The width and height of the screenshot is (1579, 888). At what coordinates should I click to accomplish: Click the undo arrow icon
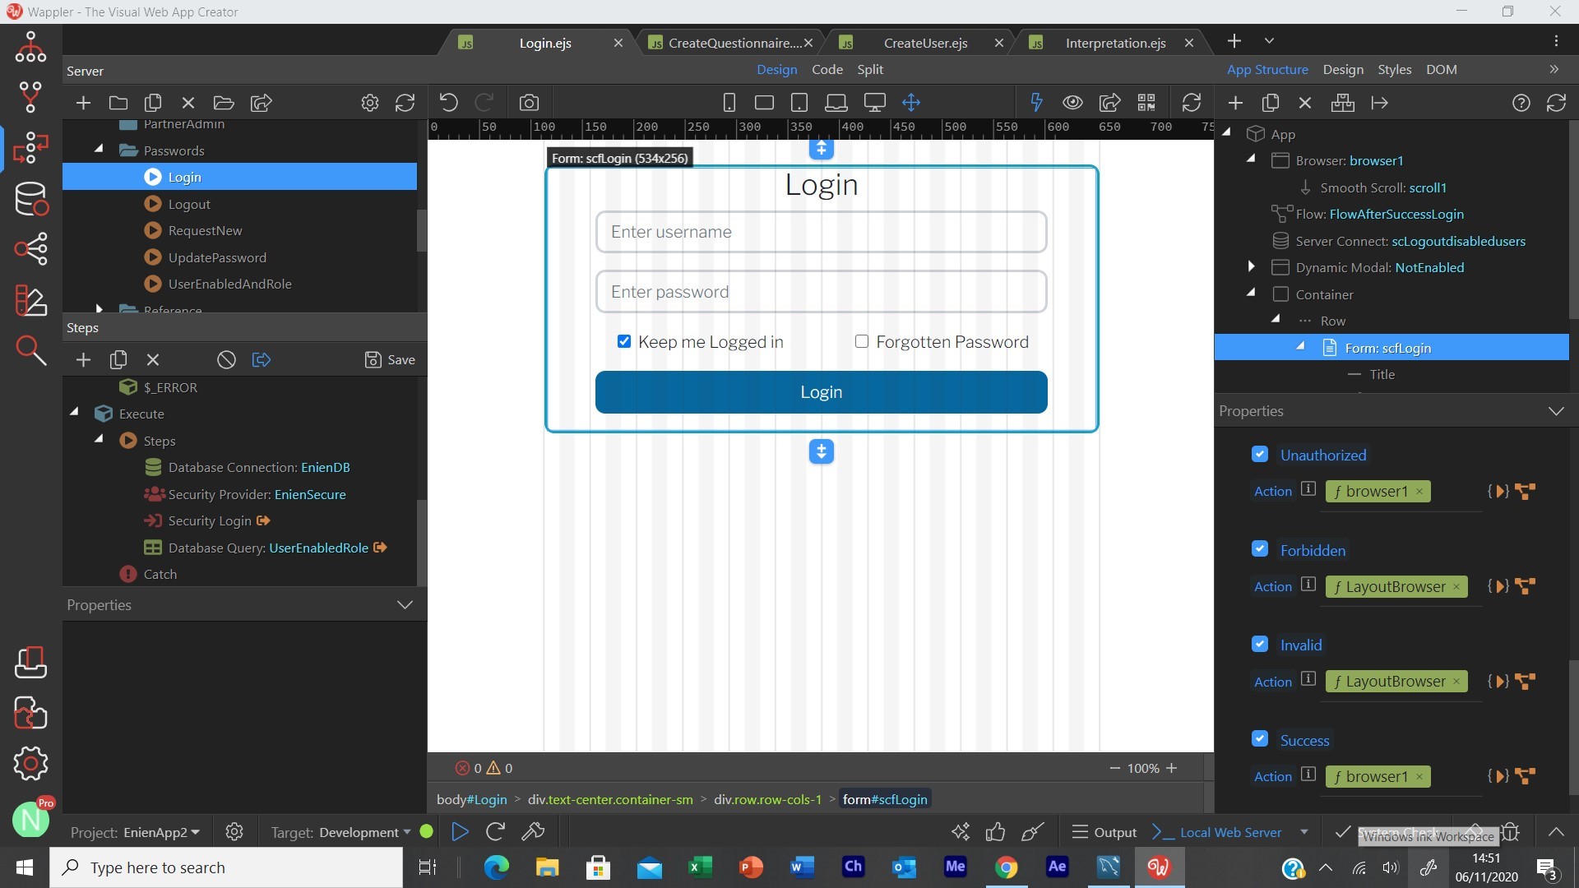[x=448, y=103]
